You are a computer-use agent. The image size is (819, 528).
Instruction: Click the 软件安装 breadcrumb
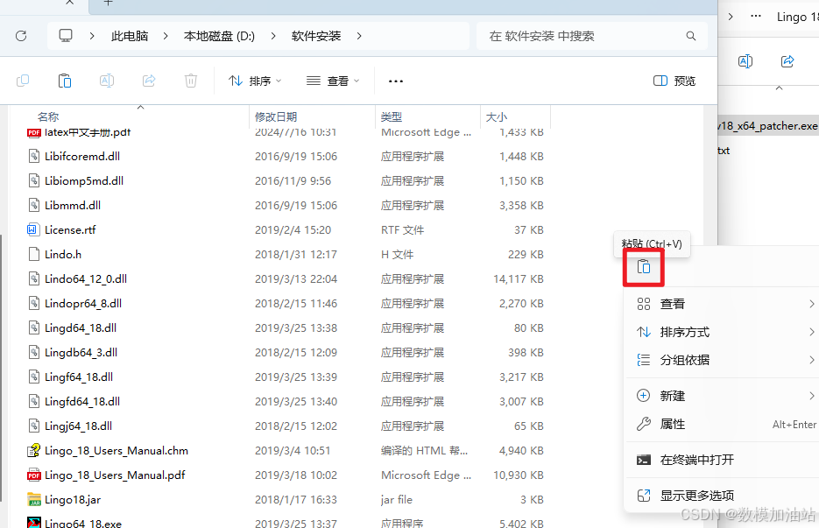tap(316, 36)
